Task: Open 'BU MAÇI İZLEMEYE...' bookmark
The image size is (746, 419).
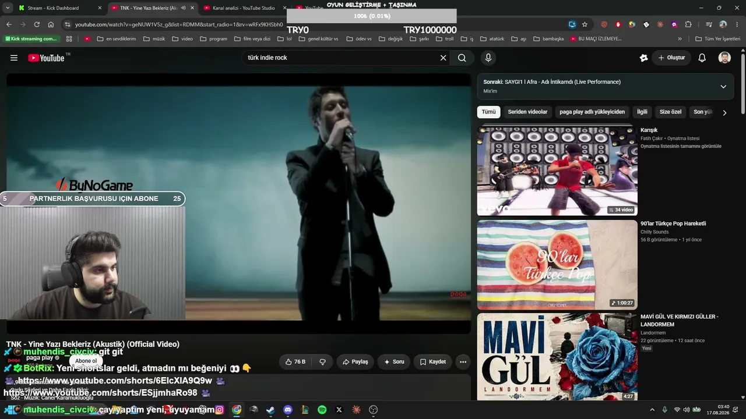Action: (596, 39)
